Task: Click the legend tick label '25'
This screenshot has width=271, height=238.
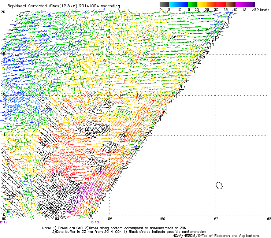Action: click(207, 10)
